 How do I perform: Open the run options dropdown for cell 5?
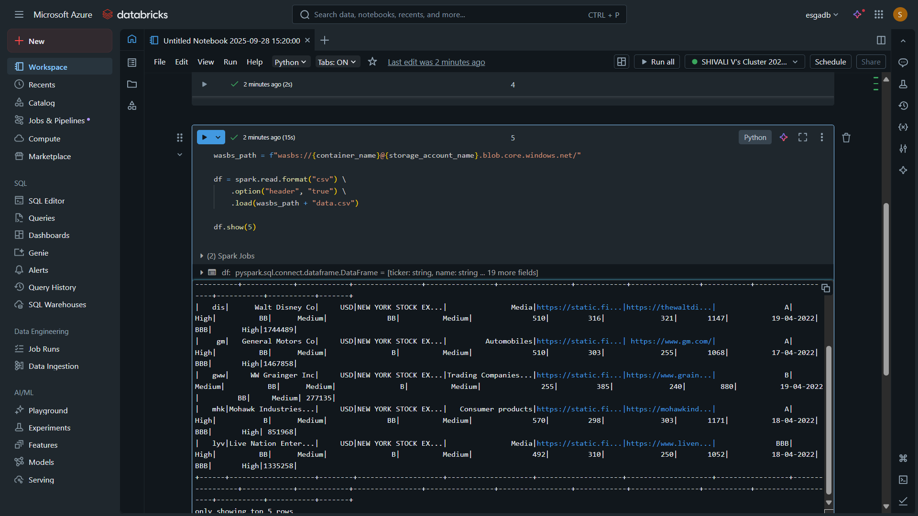tap(218, 137)
